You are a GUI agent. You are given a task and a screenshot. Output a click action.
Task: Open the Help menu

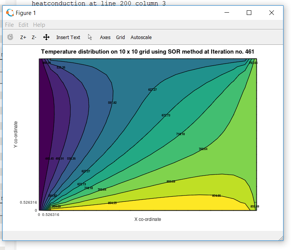39,25
